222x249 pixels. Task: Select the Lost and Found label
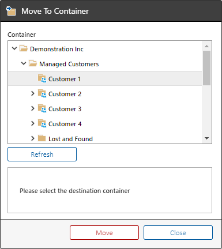[70, 139]
